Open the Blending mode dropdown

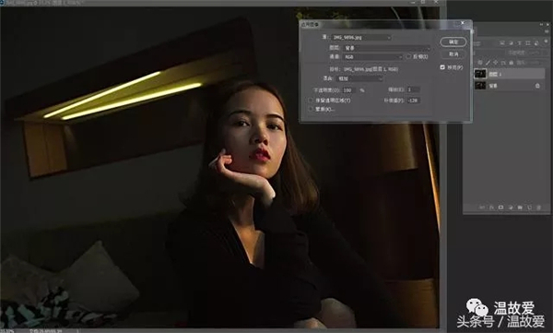tap(359, 78)
